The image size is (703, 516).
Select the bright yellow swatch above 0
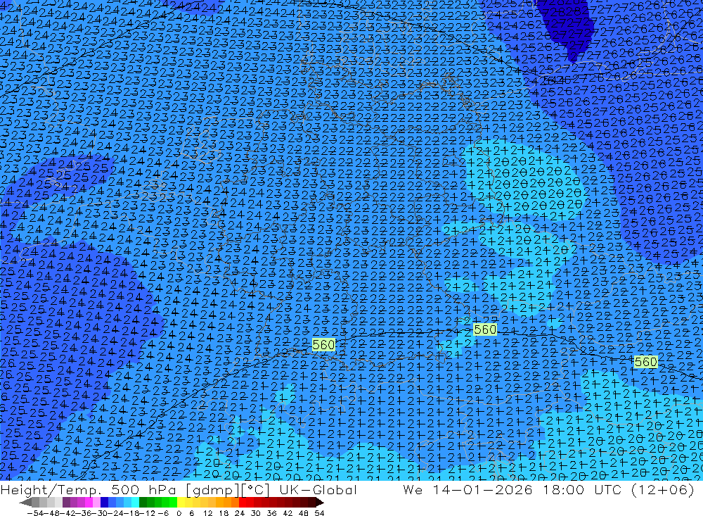tap(181, 502)
